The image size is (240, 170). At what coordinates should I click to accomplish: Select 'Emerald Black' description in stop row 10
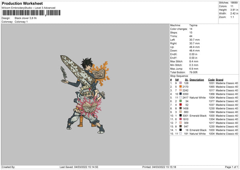(x=198, y=116)
